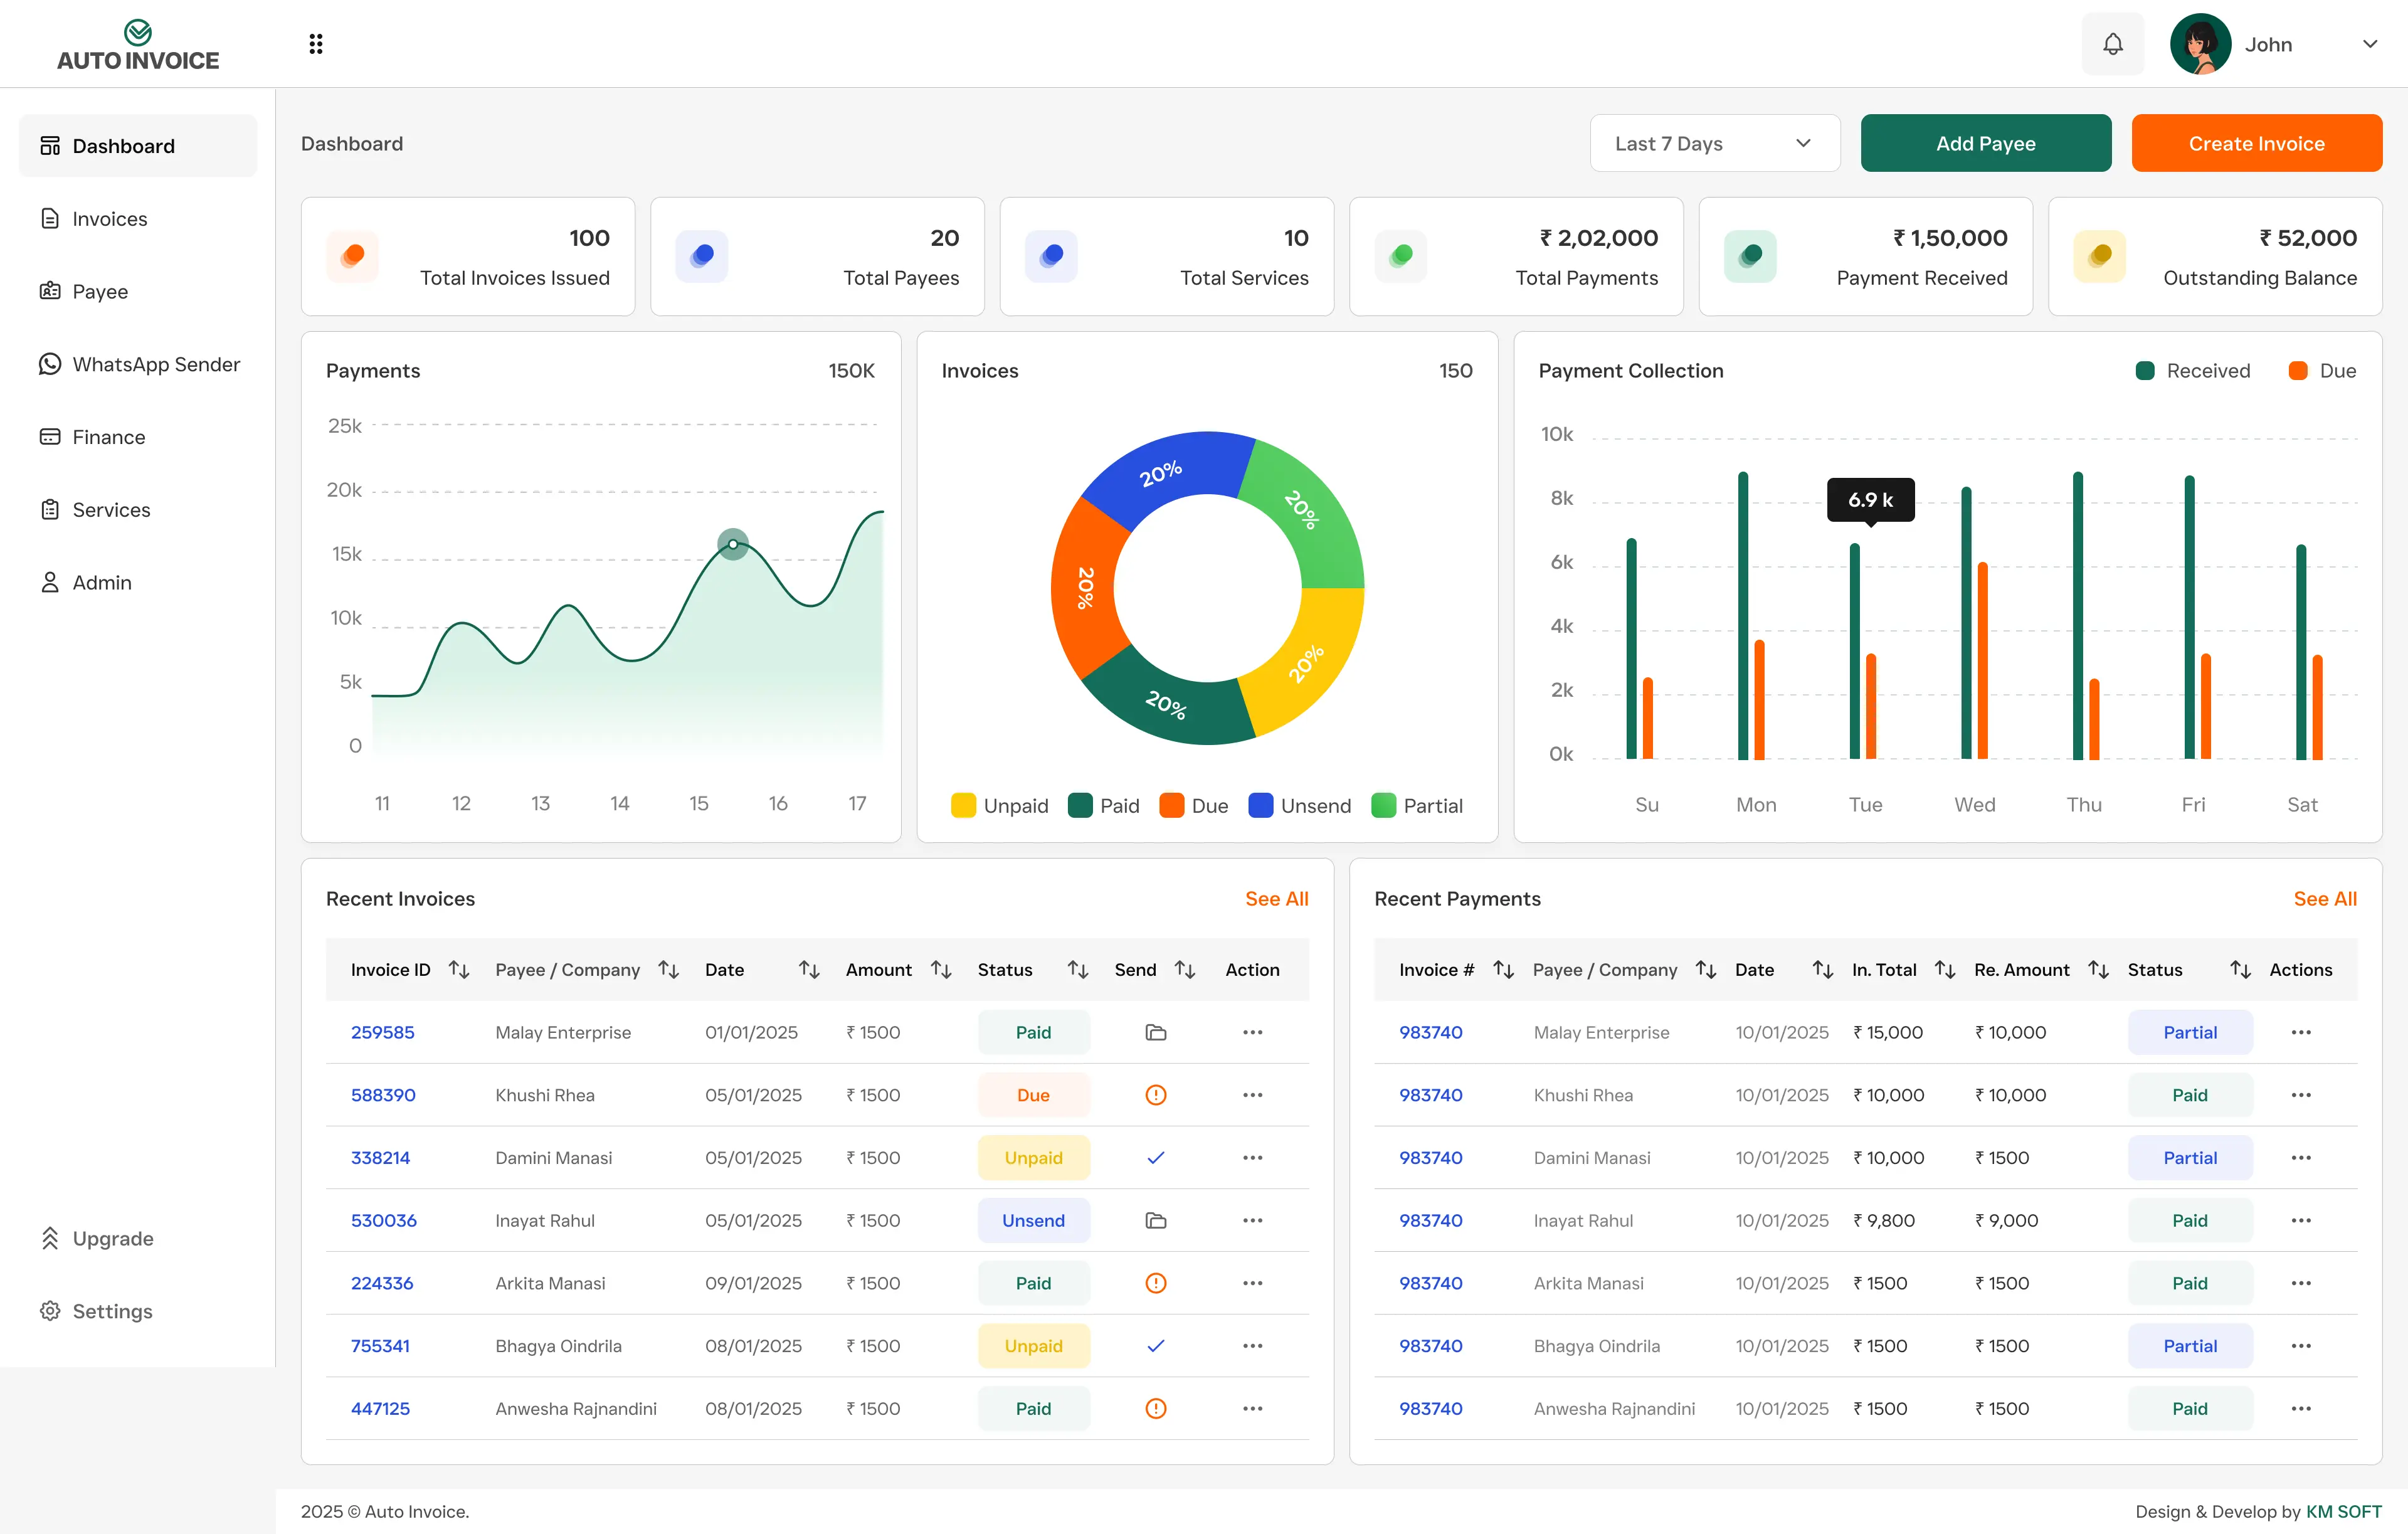Open actions menu for Khushi Rhea payment
Screen dimensions: 2408x1534
coord(2300,1095)
